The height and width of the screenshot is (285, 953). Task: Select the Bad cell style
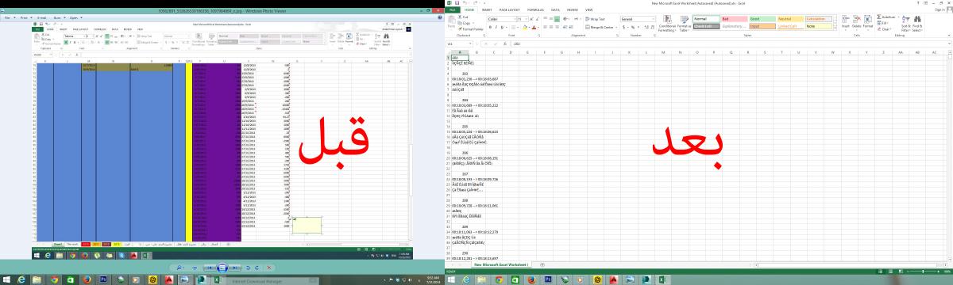click(735, 18)
